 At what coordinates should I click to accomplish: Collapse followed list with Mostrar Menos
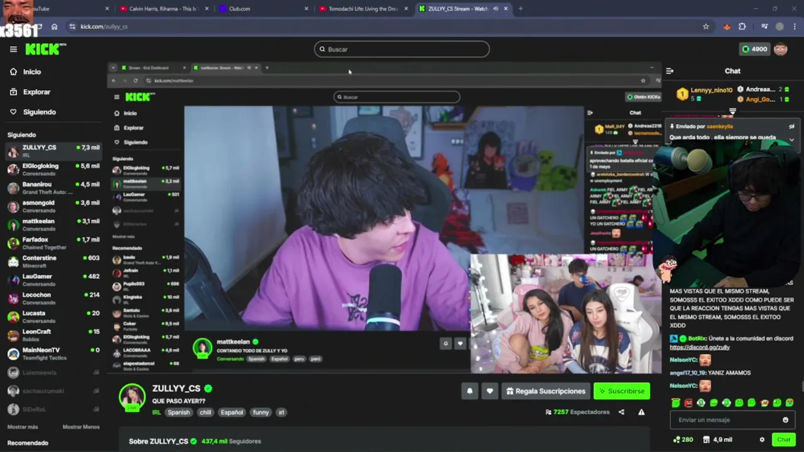[81, 427]
